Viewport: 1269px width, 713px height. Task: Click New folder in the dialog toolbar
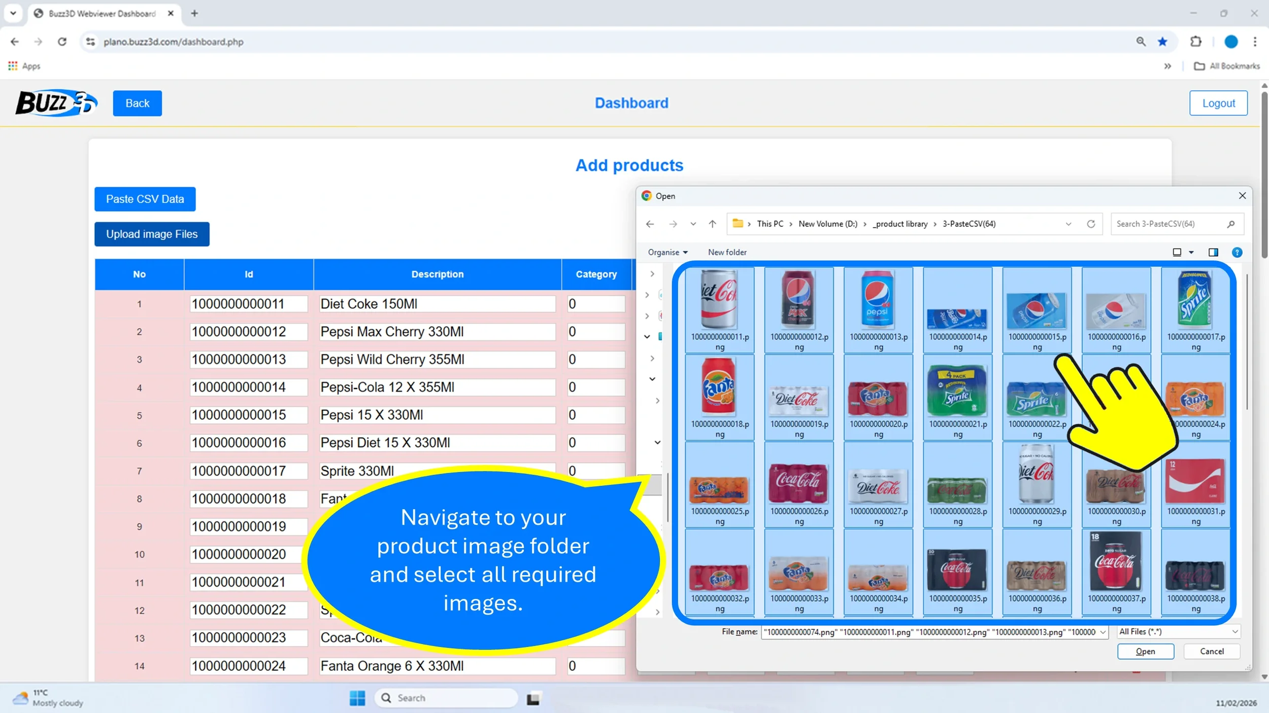click(x=727, y=252)
